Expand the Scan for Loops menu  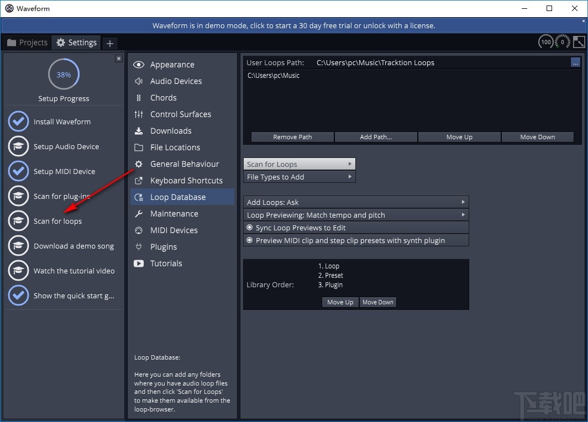(x=300, y=164)
